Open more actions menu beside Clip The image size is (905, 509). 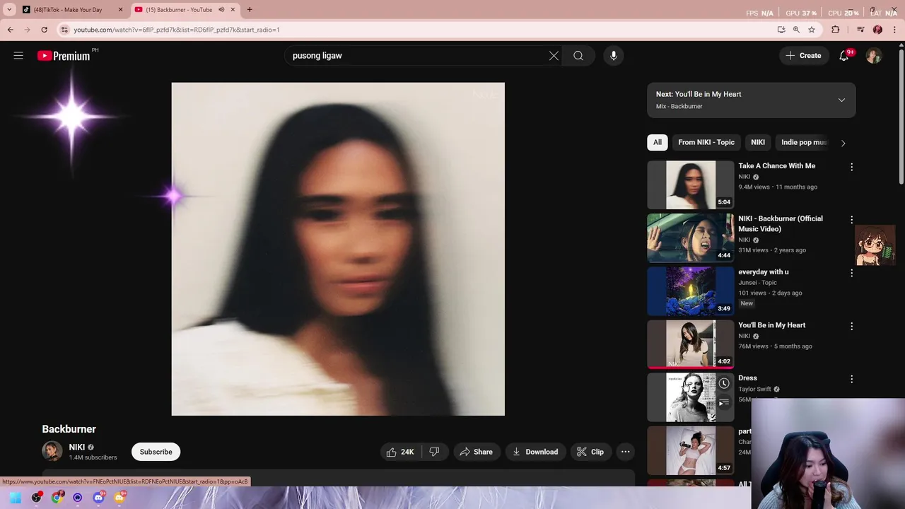(625, 452)
